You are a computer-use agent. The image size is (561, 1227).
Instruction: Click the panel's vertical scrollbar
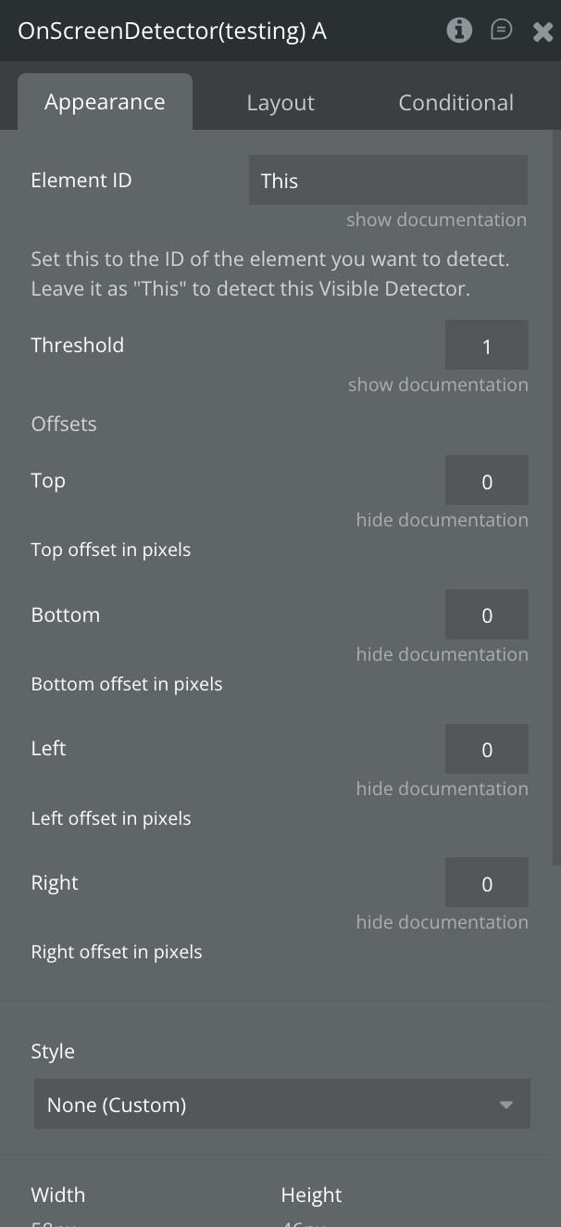coord(555,500)
